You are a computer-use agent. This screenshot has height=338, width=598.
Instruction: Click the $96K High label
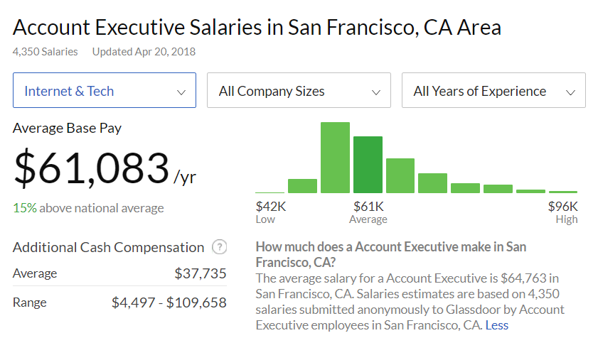[563, 212]
